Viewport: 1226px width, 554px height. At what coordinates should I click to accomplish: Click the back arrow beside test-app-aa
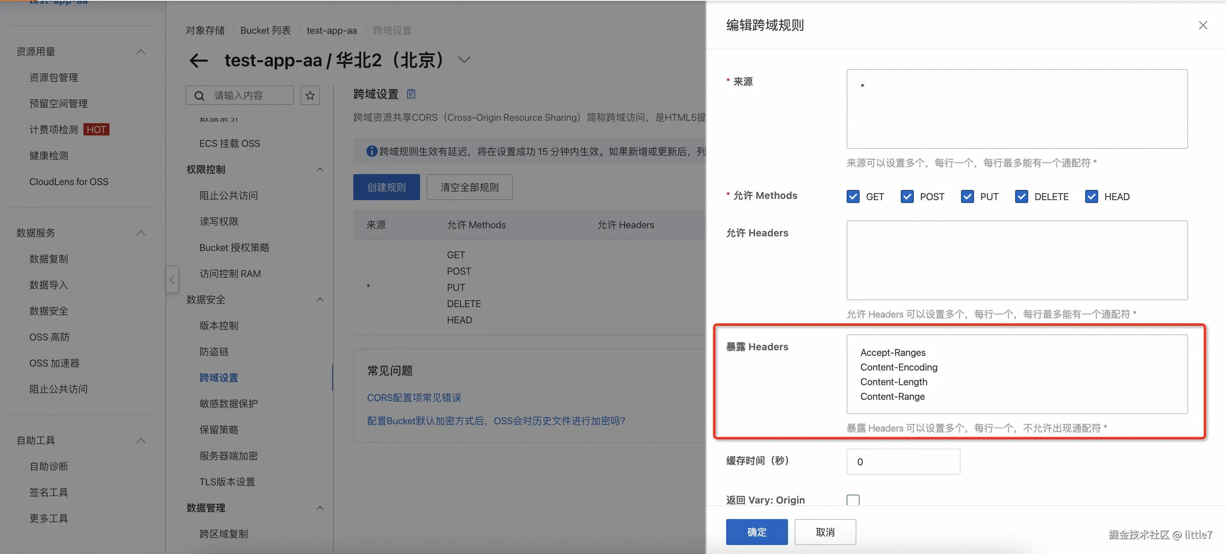[x=199, y=60]
